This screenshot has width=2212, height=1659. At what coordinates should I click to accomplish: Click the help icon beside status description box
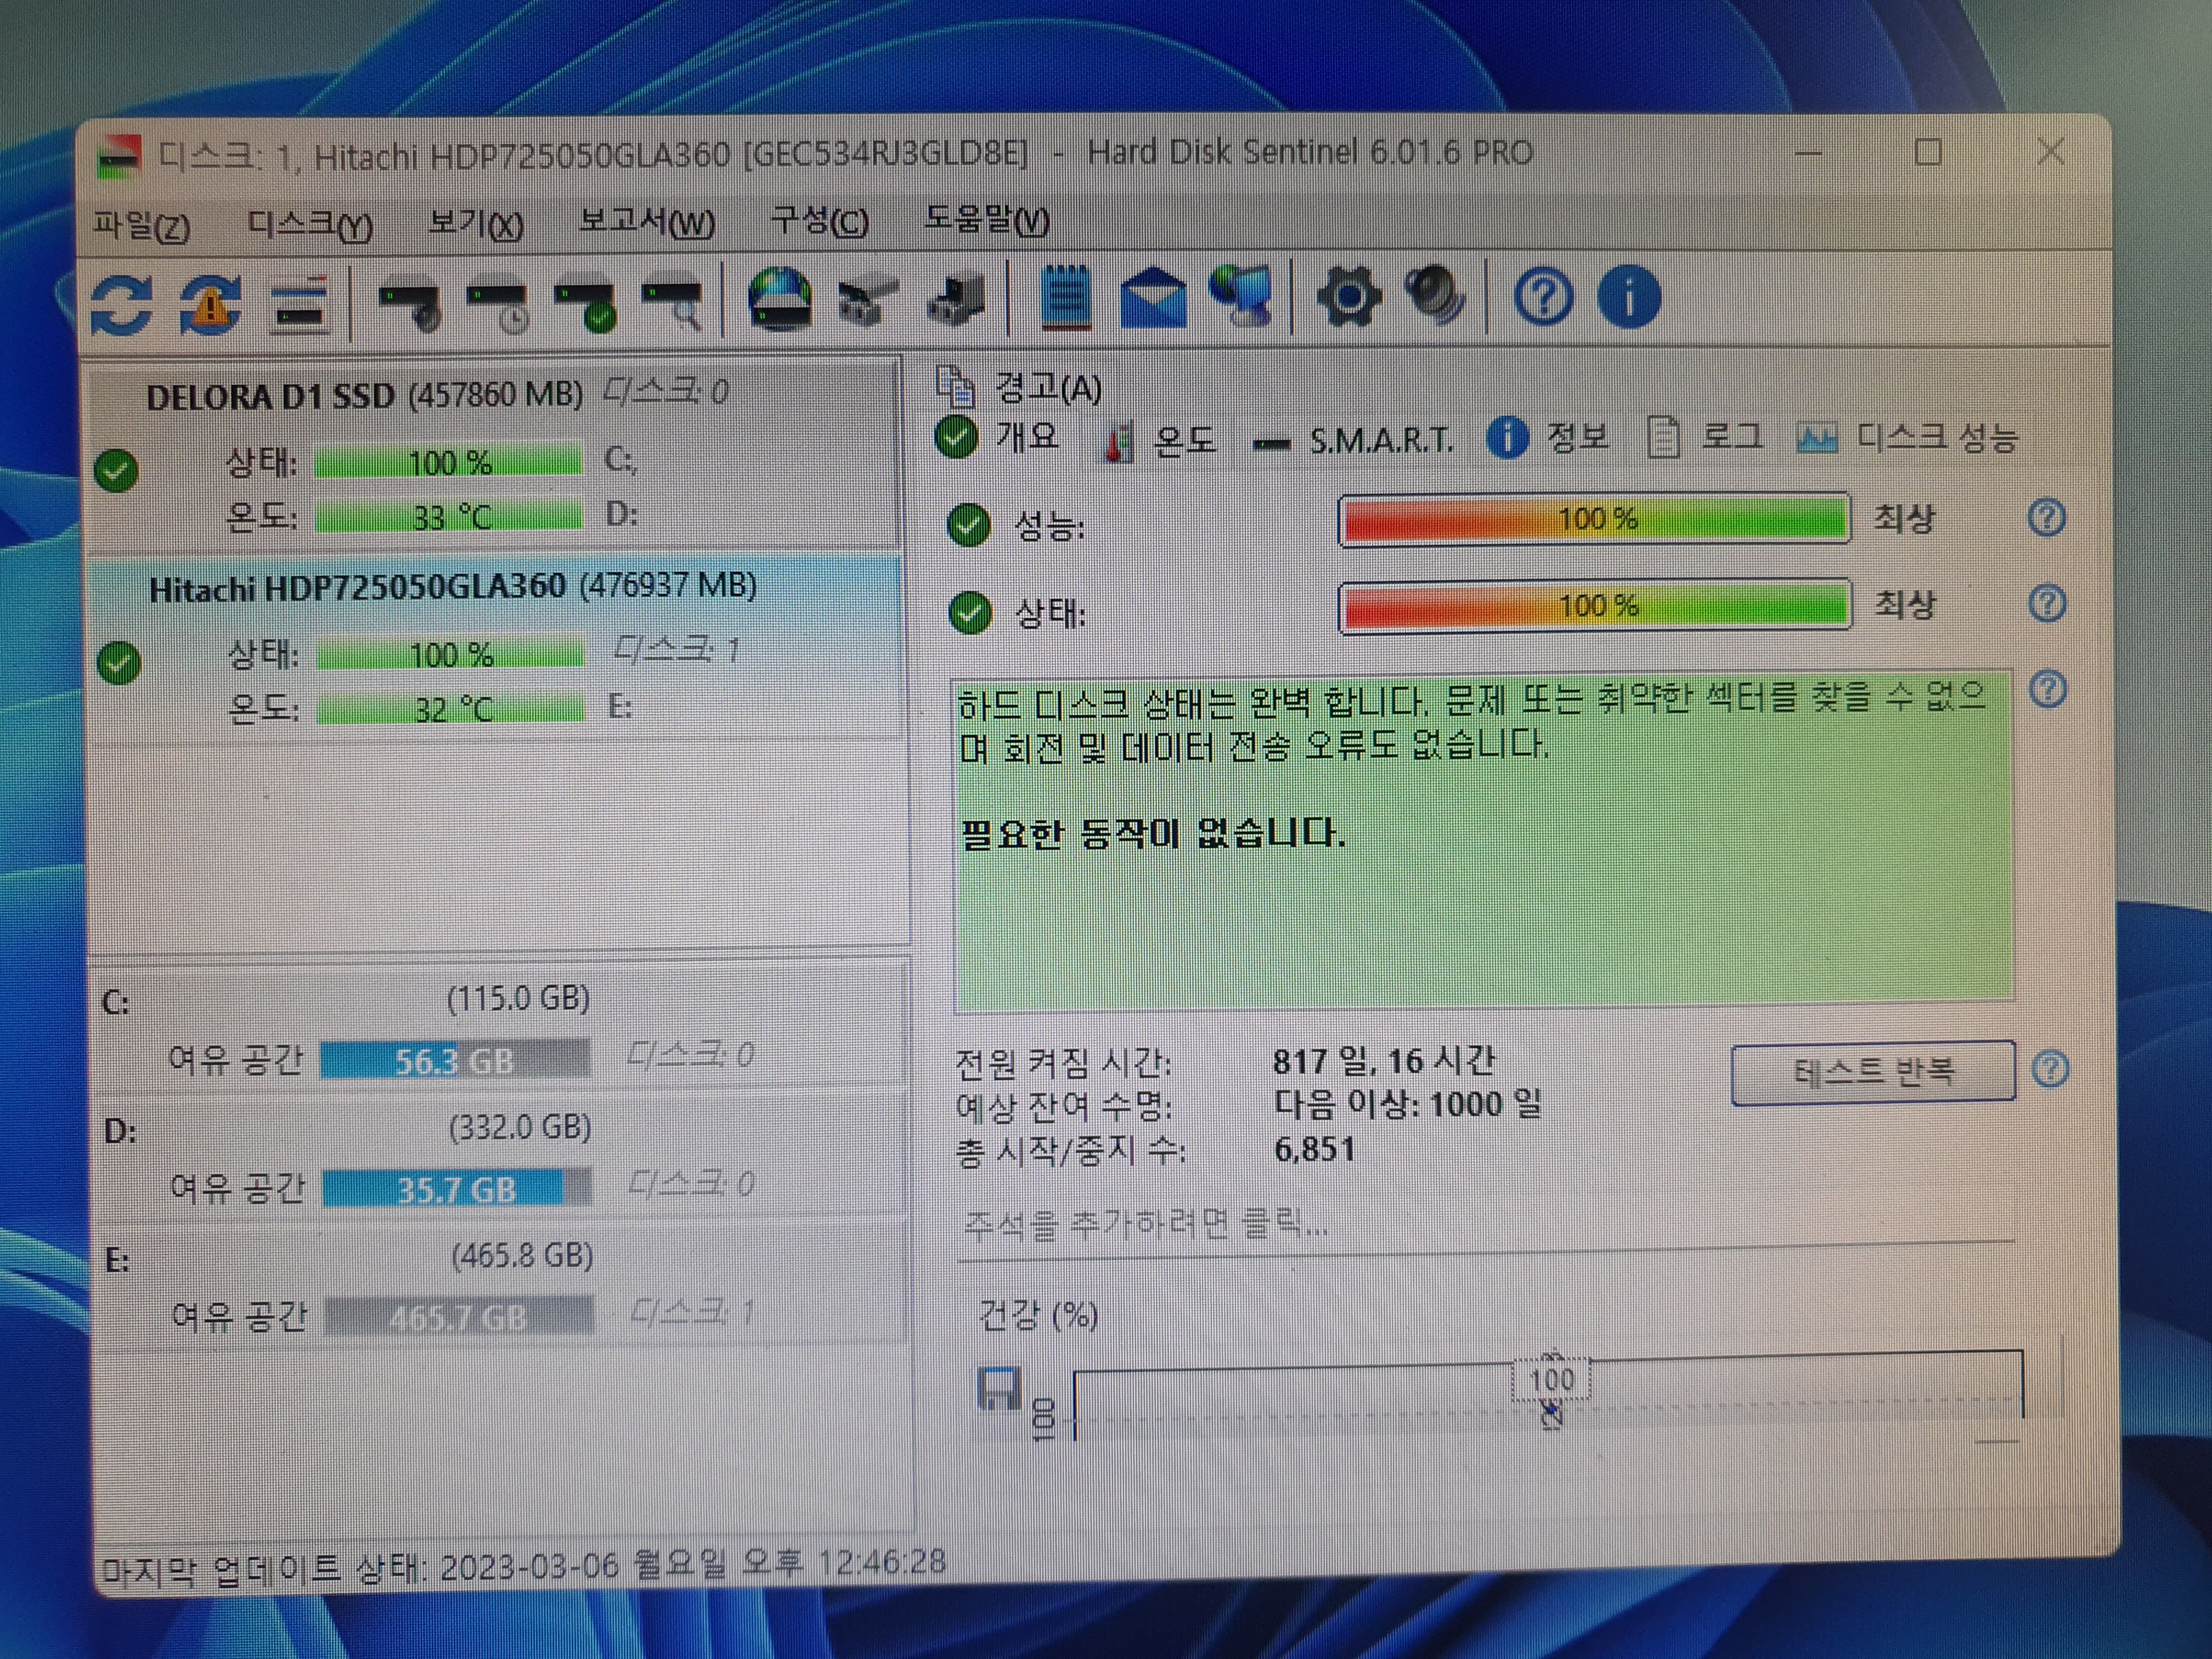2049,690
